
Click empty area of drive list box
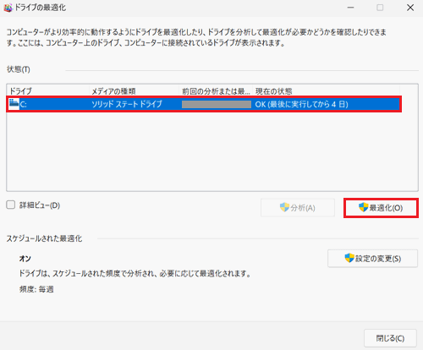[212, 151]
